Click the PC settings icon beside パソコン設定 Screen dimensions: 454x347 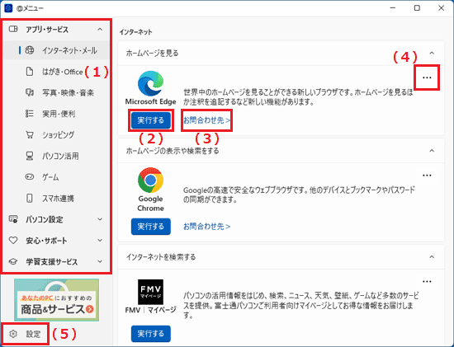coord(13,219)
